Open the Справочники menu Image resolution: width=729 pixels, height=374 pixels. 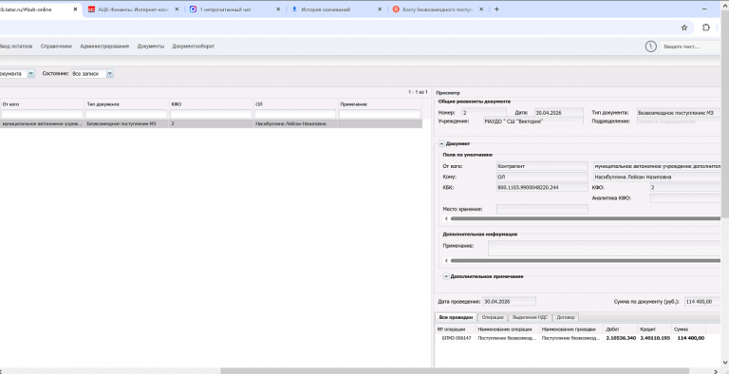(56, 47)
